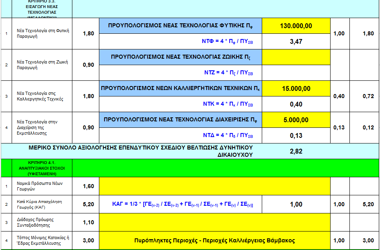Click the label Νέα Τεχνολογία στις Καλλιεργητικές Τεχνικές

[x=40, y=96]
